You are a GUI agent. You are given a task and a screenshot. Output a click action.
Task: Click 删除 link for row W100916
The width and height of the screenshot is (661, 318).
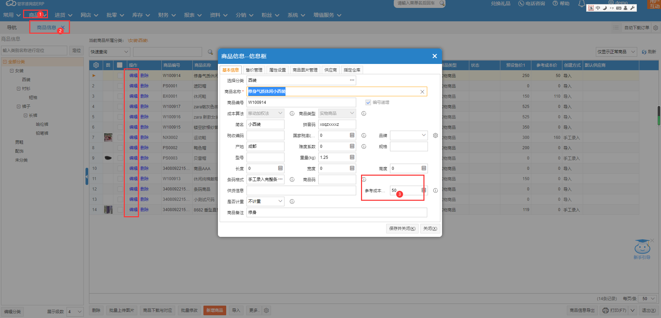[144, 117]
